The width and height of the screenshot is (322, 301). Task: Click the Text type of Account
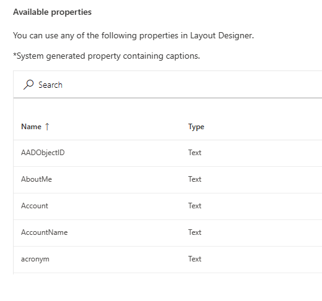coord(194,206)
